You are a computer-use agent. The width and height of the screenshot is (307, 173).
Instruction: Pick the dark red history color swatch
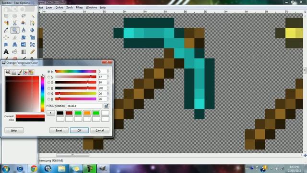(69, 113)
